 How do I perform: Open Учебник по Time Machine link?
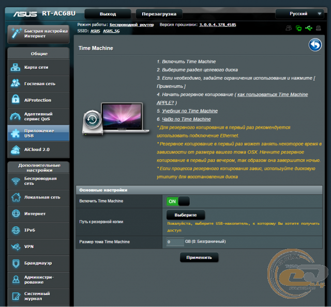coord(190,111)
